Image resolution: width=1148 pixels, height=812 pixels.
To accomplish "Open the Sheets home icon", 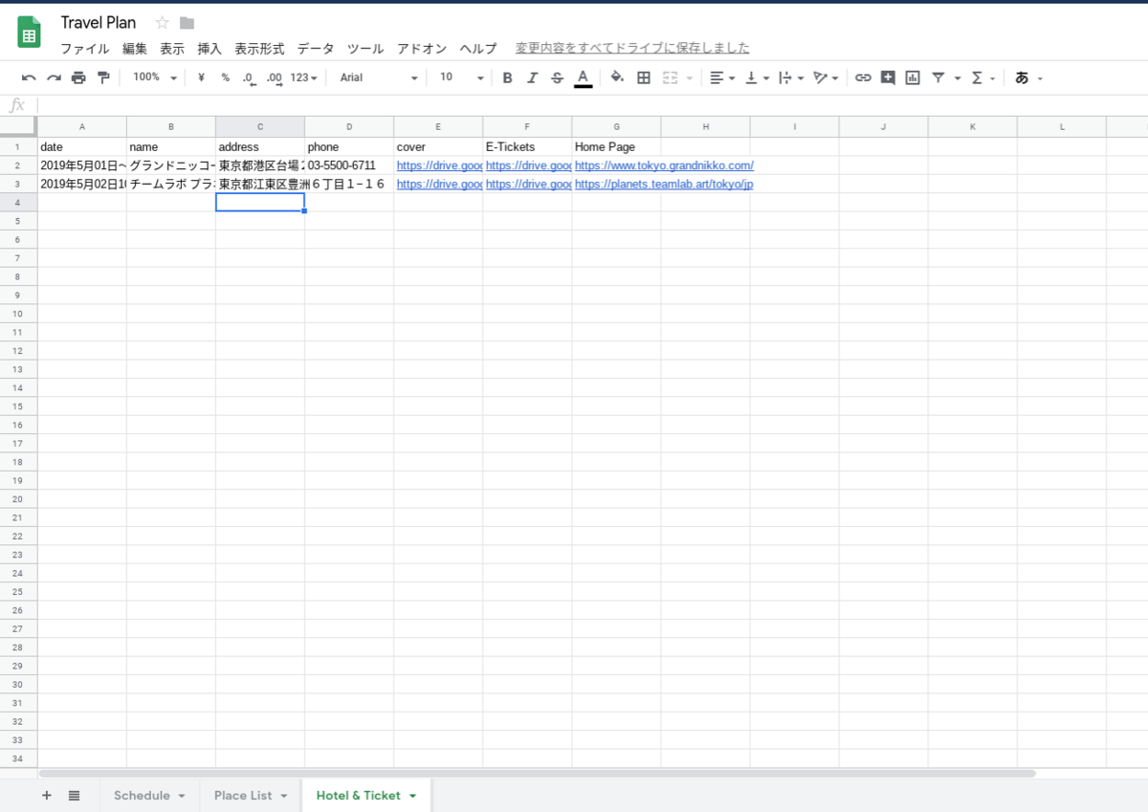I will tap(29, 33).
